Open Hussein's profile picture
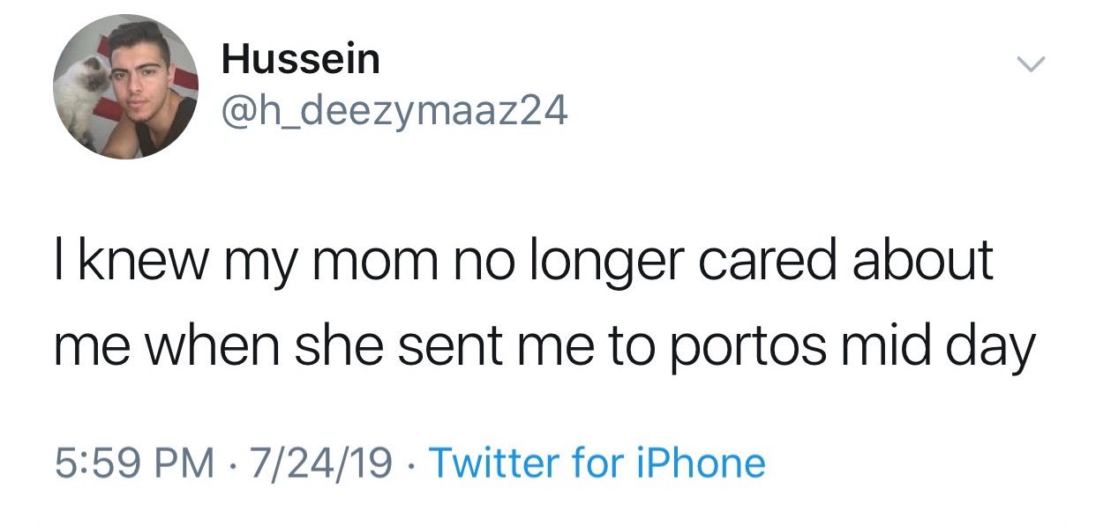Viewport: 1096px width, 526px height. click(x=125, y=86)
